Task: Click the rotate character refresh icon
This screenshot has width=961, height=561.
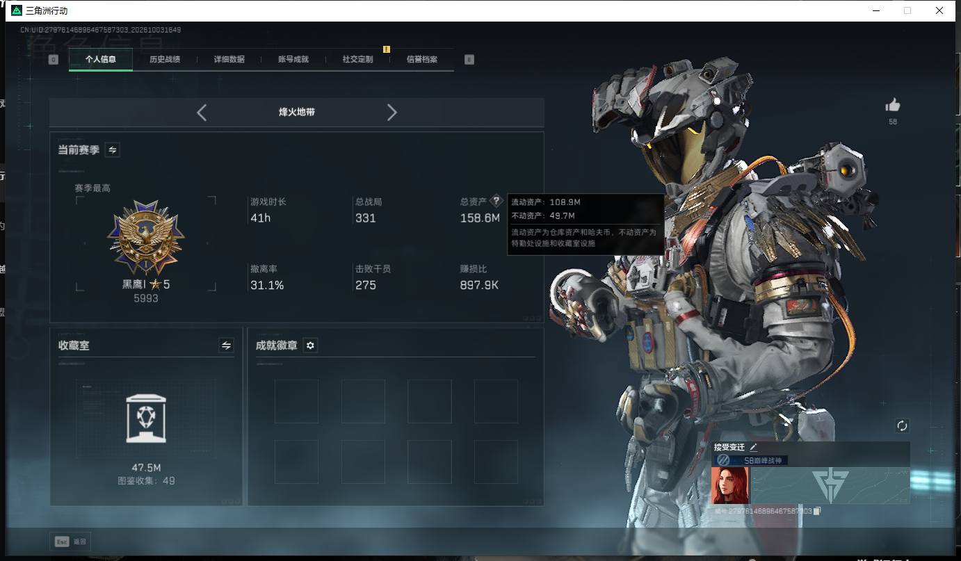Action: click(x=902, y=425)
